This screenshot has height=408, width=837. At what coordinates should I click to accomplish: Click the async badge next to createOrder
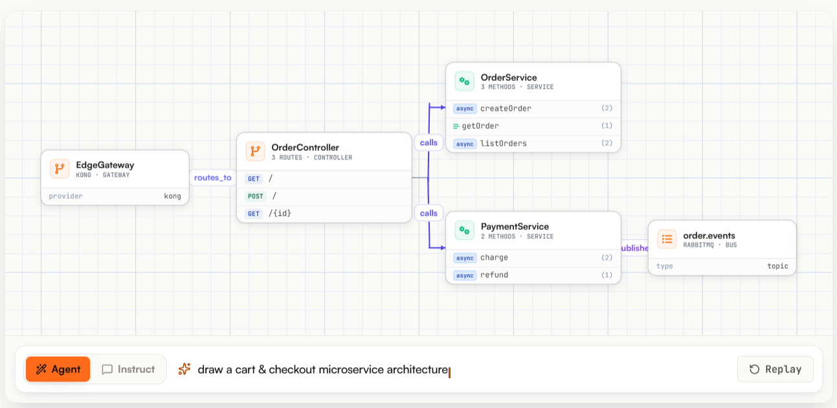click(x=465, y=108)
